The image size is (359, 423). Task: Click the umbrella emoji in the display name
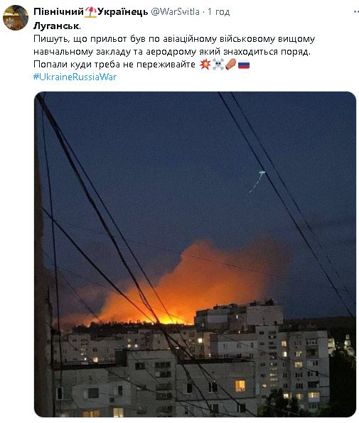pos(90,12)
